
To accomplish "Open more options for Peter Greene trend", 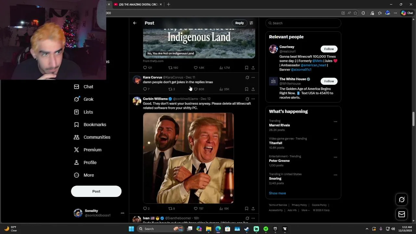I will [x=335, y=157].
